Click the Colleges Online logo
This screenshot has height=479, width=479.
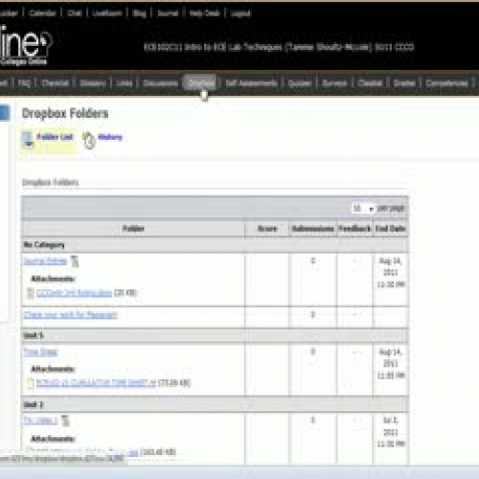point(26,45)
